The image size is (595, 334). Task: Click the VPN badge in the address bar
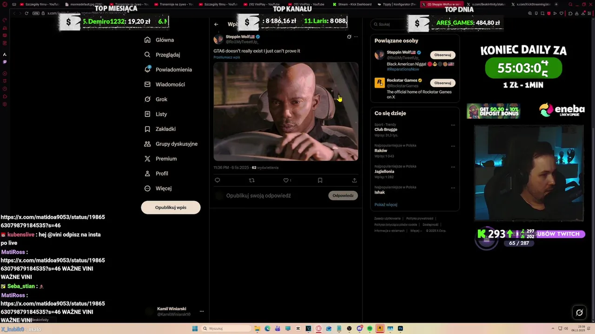click(36, 13)
